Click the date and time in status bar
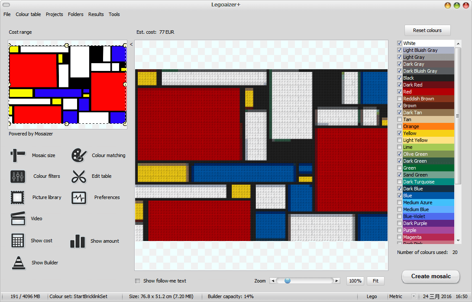The width and height of the screenshot is (472, 302). [x=445, y=296]
